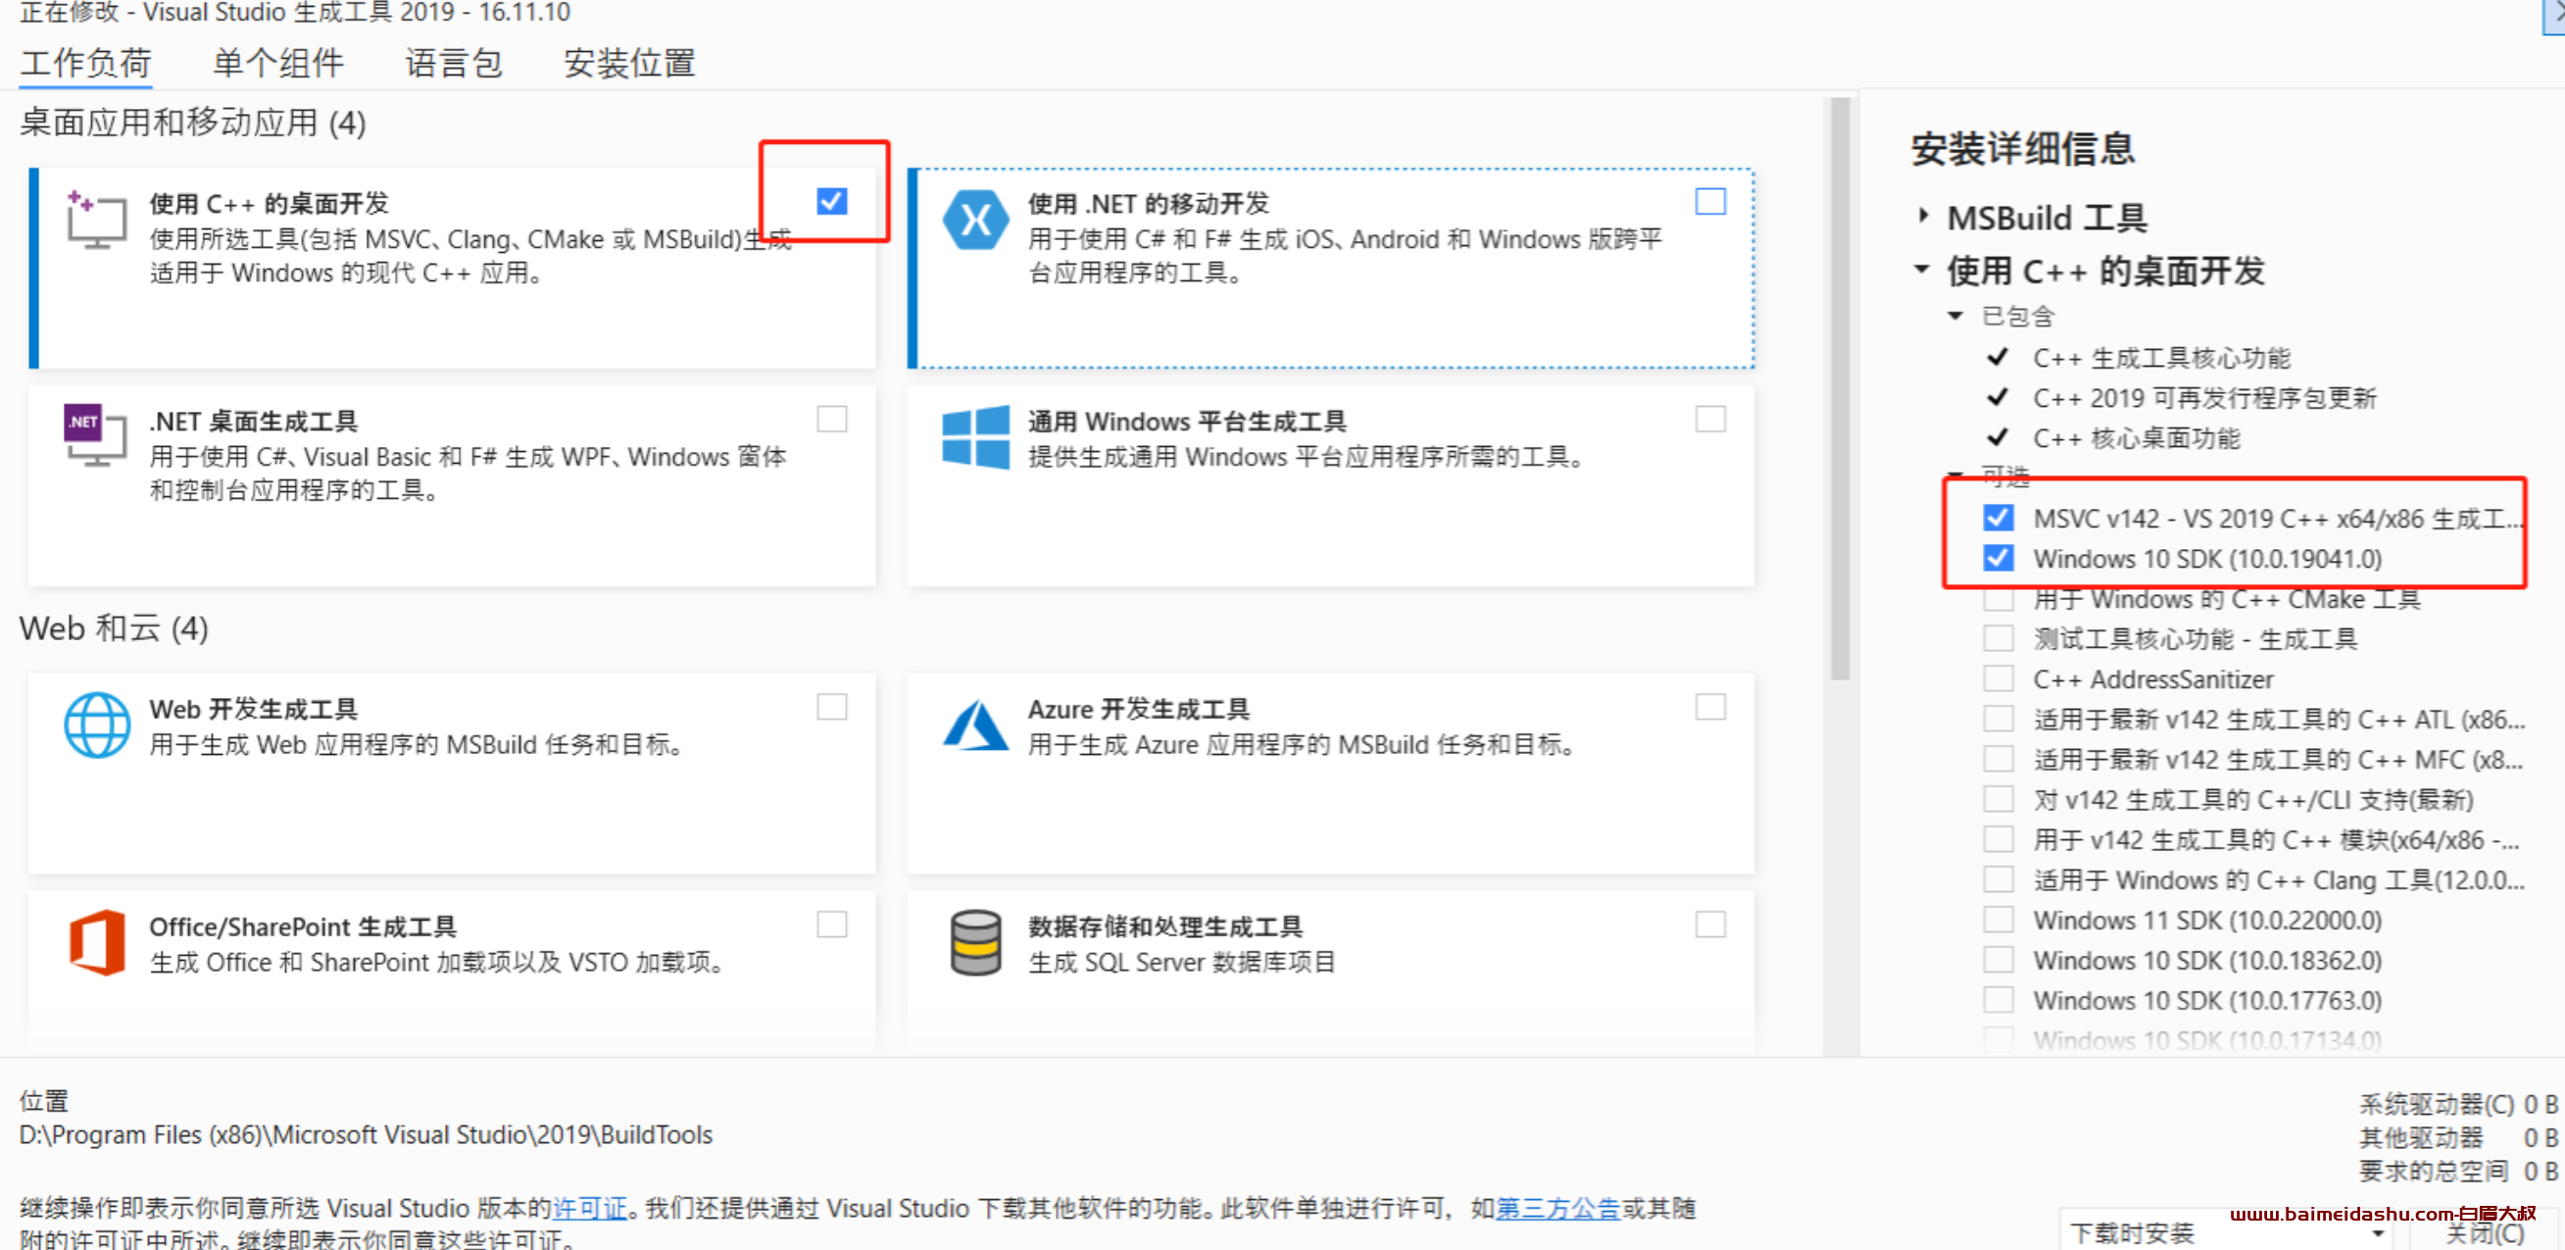Select the .NET 桌面生成工具 workload title
Screen dimensions: 2565x1250
(x=253, y=421)
